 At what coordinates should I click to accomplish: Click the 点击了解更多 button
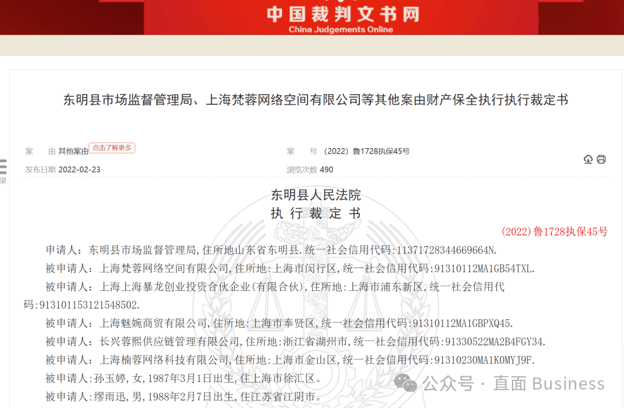point(112,148)
